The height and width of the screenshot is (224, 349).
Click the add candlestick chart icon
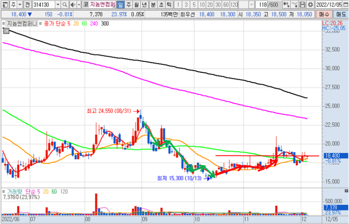(287, 4)
